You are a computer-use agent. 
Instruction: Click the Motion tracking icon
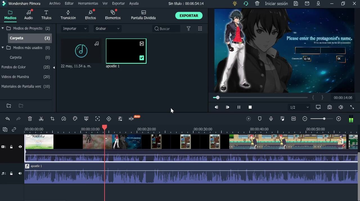coord(98,119)
